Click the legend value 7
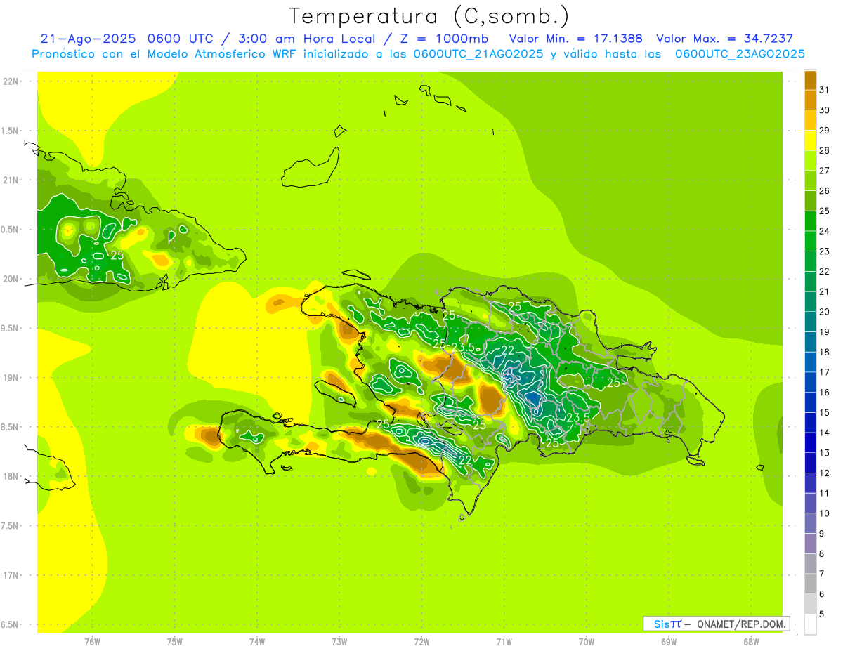Image resolution: width=843 pixels, height=651 pixels. tap(822, 574)
